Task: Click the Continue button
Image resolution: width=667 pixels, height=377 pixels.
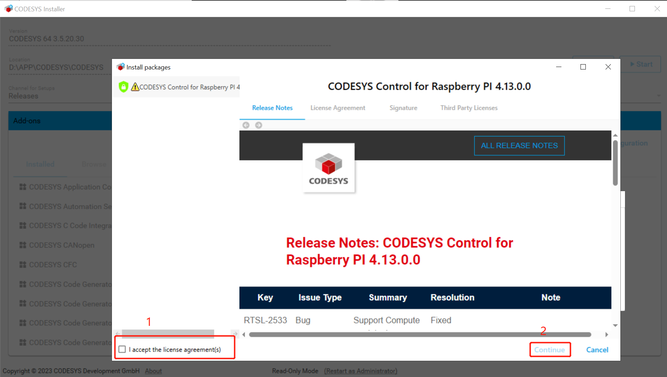Action: (549, 349)
